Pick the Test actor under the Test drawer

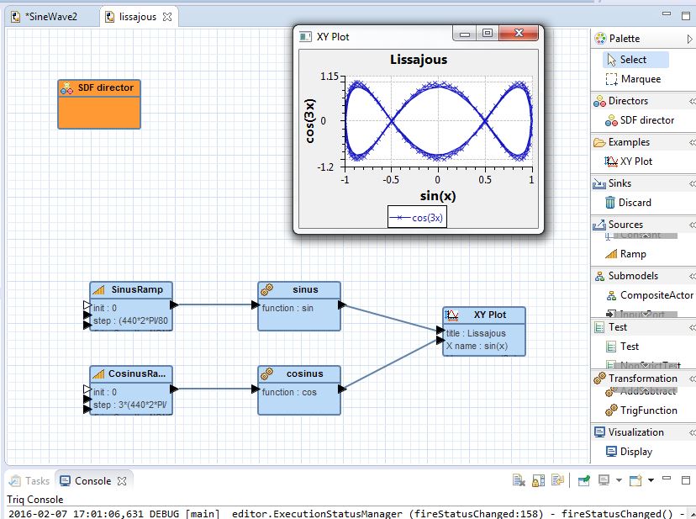622,347
